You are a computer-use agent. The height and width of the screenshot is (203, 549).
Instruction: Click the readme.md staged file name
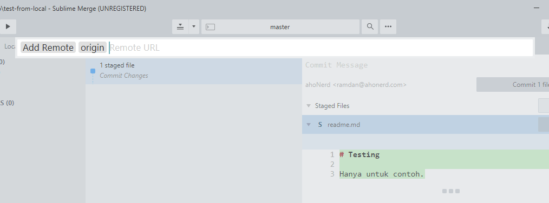point(343,125)
